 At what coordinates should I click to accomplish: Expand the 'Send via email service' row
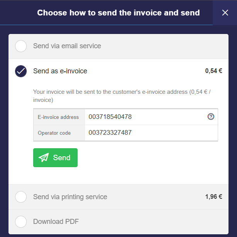118,46
